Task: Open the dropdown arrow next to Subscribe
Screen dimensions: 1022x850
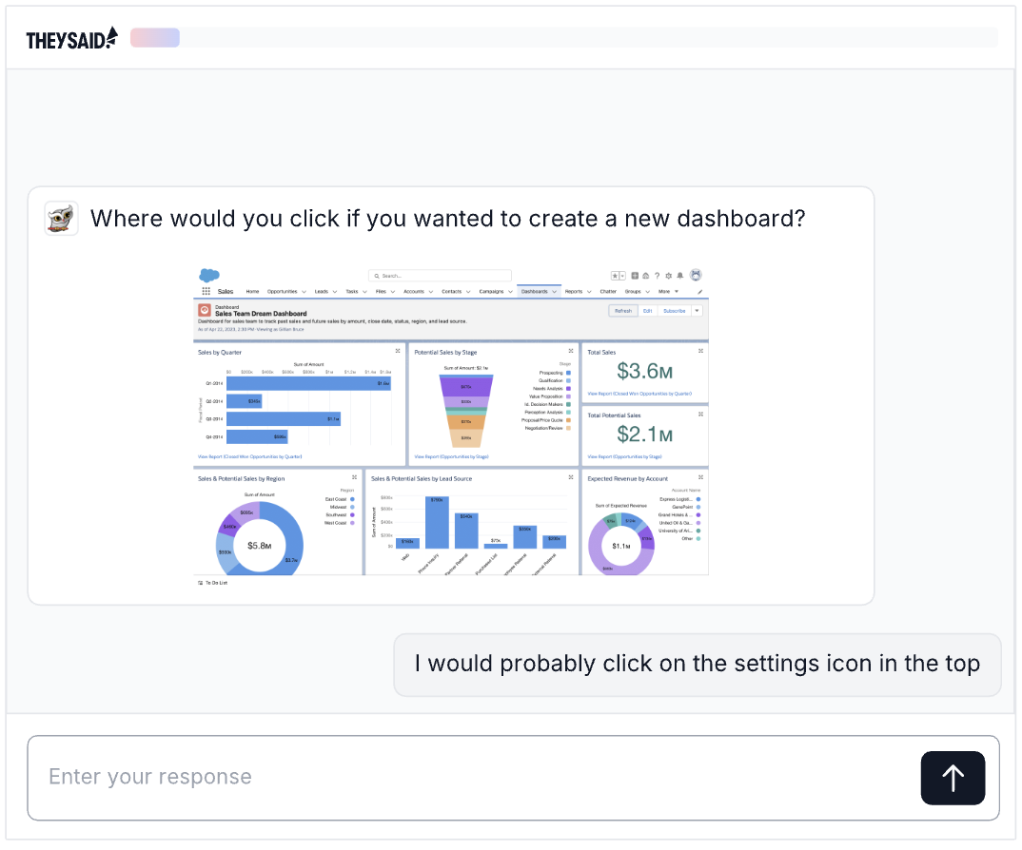Action: [x=697, y=311]
